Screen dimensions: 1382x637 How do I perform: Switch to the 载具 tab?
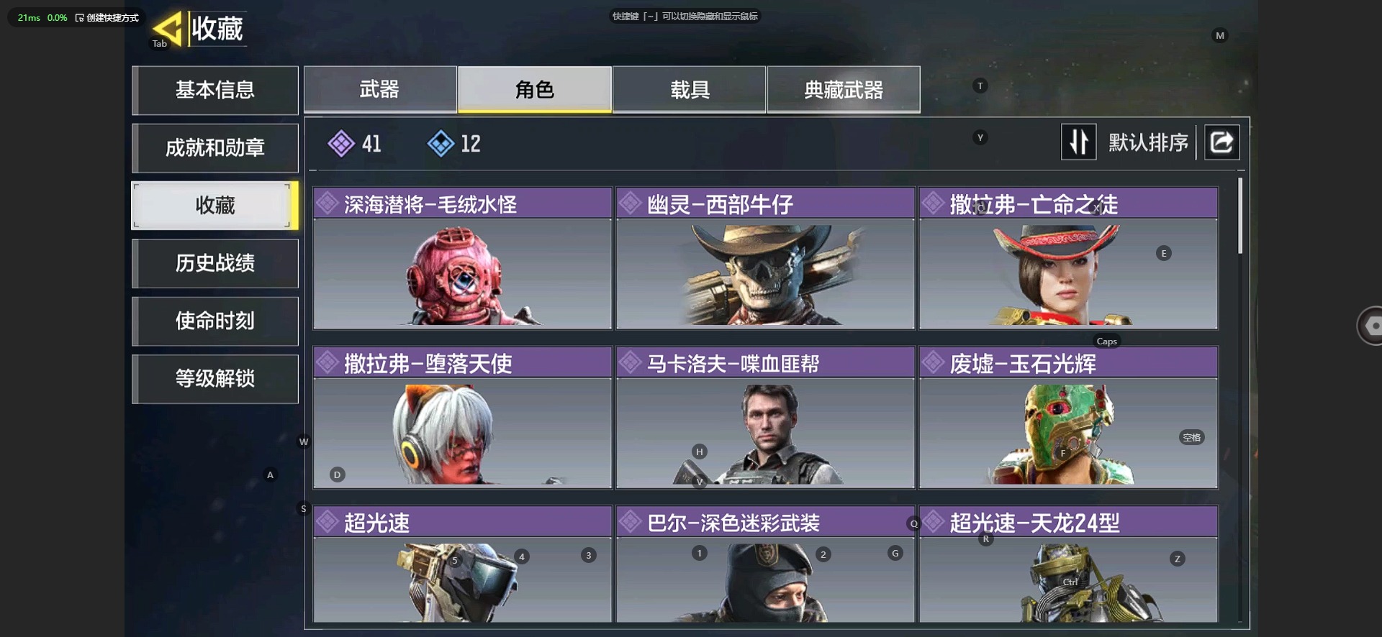[x=689, y=89]
